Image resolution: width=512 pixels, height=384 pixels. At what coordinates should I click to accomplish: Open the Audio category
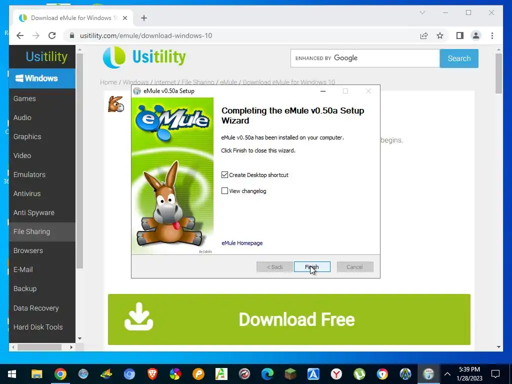[42, 117]
